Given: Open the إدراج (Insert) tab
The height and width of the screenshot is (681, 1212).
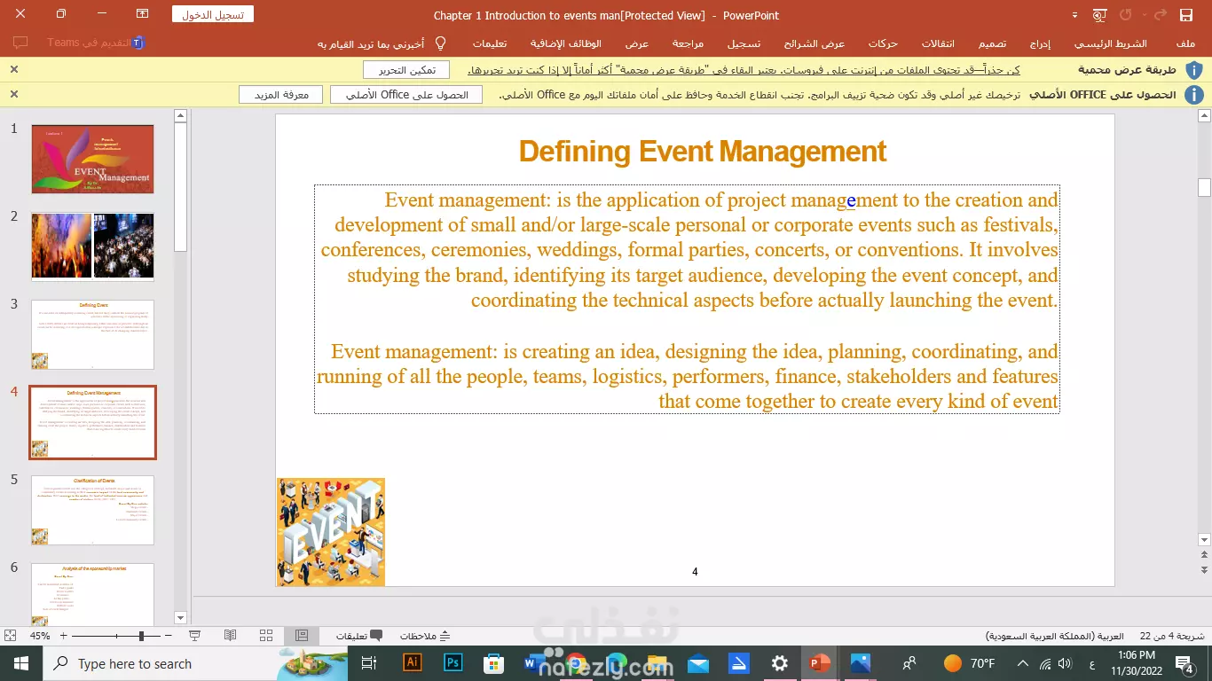Looking at the screenshot, I should 1040,43.
